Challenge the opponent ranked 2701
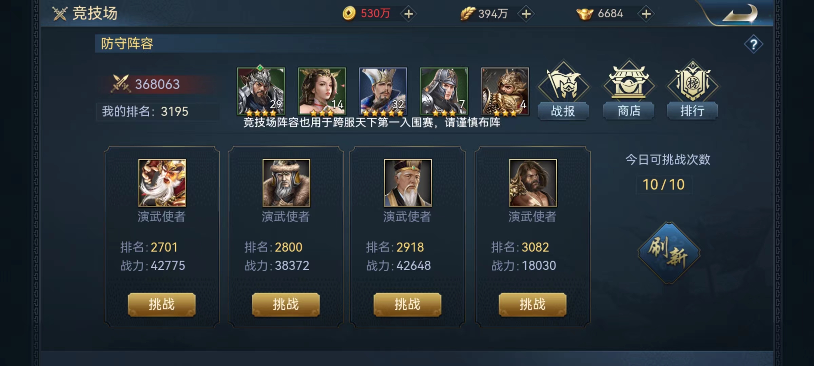 pyautogui.click(x=162, y=305)
